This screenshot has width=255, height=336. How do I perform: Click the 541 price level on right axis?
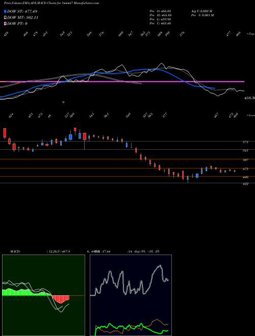coord(245,151)
